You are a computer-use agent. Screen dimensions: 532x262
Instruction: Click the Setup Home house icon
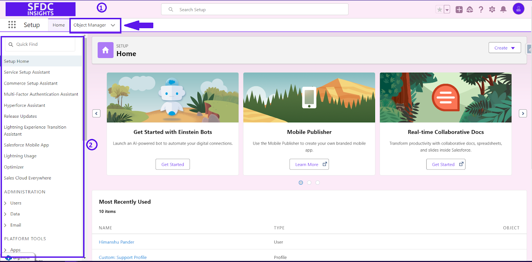click(x=105, y=50)
